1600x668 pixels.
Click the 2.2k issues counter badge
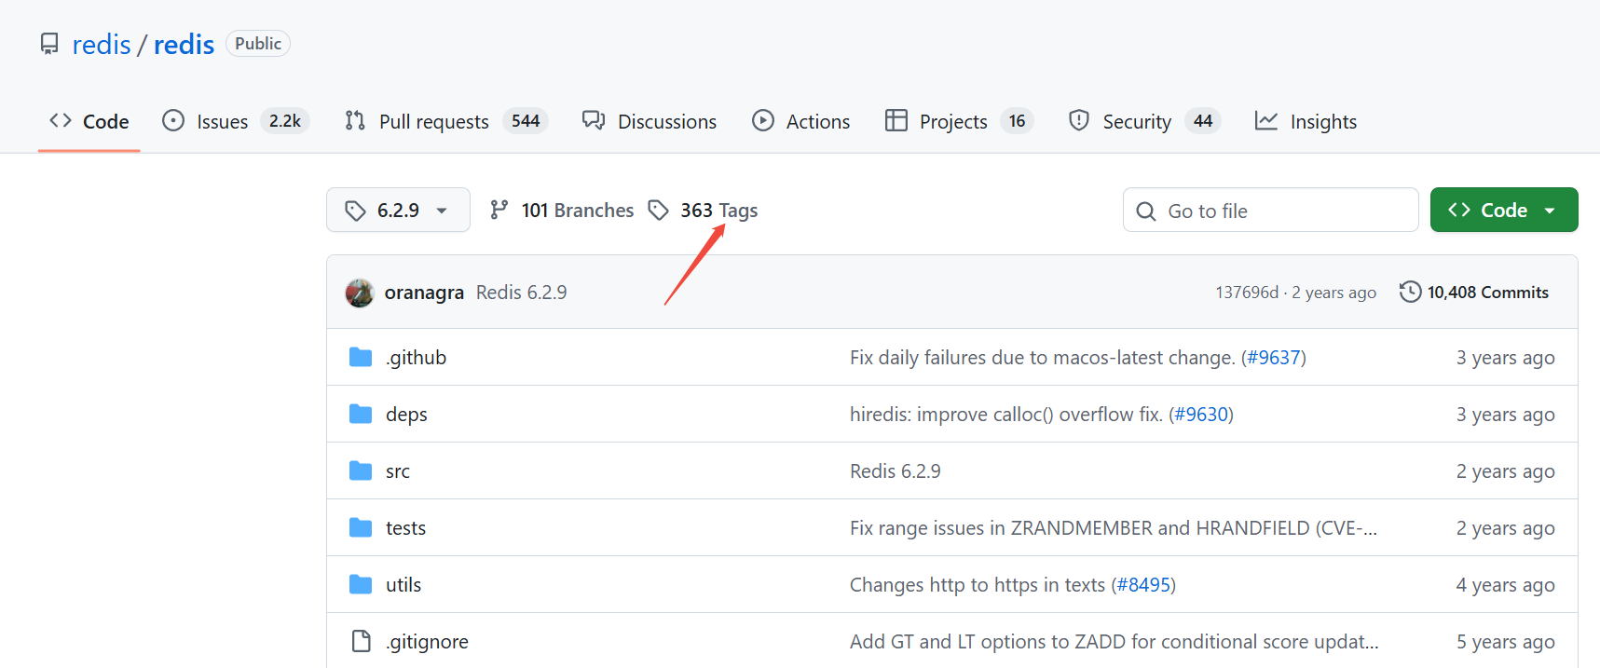[x=285, y=121]
